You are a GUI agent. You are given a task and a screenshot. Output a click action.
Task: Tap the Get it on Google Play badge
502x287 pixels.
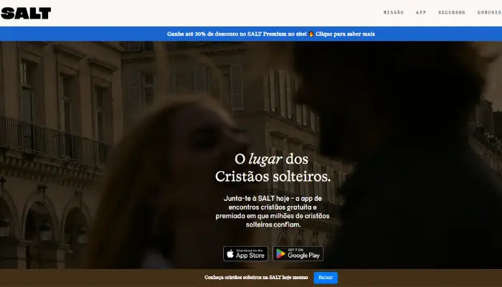click(298, 254)
